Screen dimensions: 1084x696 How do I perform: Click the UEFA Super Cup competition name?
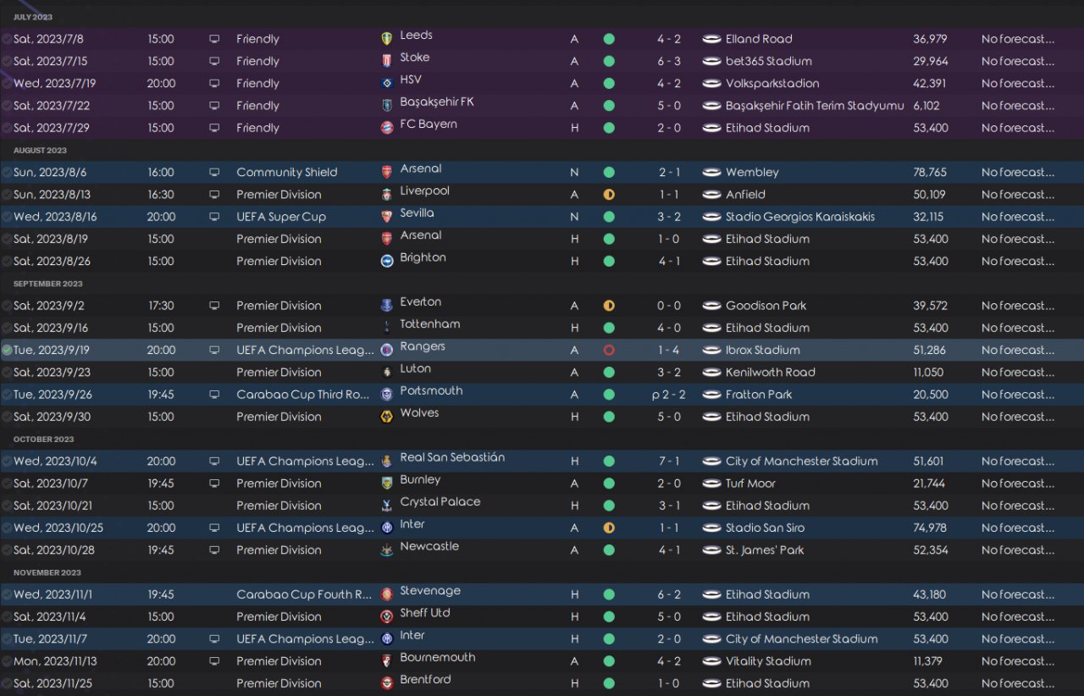pos(281,217)
